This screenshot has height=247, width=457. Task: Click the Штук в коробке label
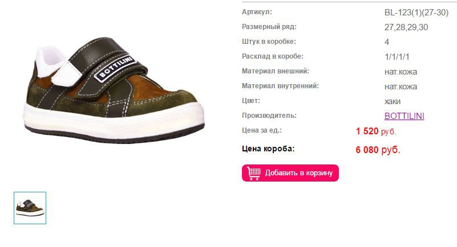269,42
